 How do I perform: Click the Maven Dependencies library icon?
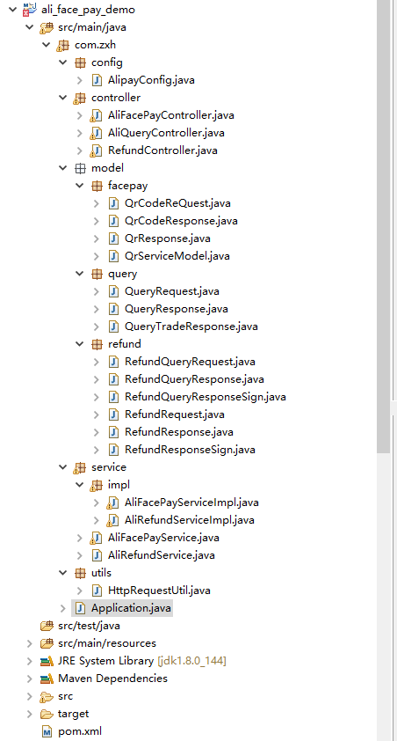pos(47,679)
